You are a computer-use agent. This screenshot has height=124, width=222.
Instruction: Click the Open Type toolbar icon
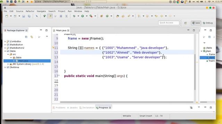click(118, 16)
